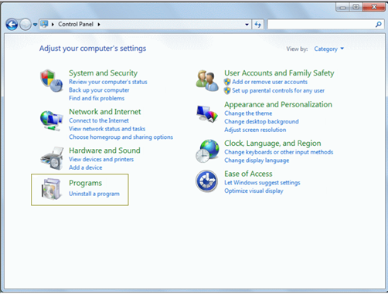
Task: Click Set up parental controls for any user text
Action: [278, 90]
